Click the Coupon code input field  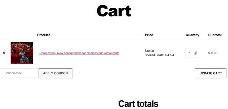pyautogui.click(x=20, y=73)
